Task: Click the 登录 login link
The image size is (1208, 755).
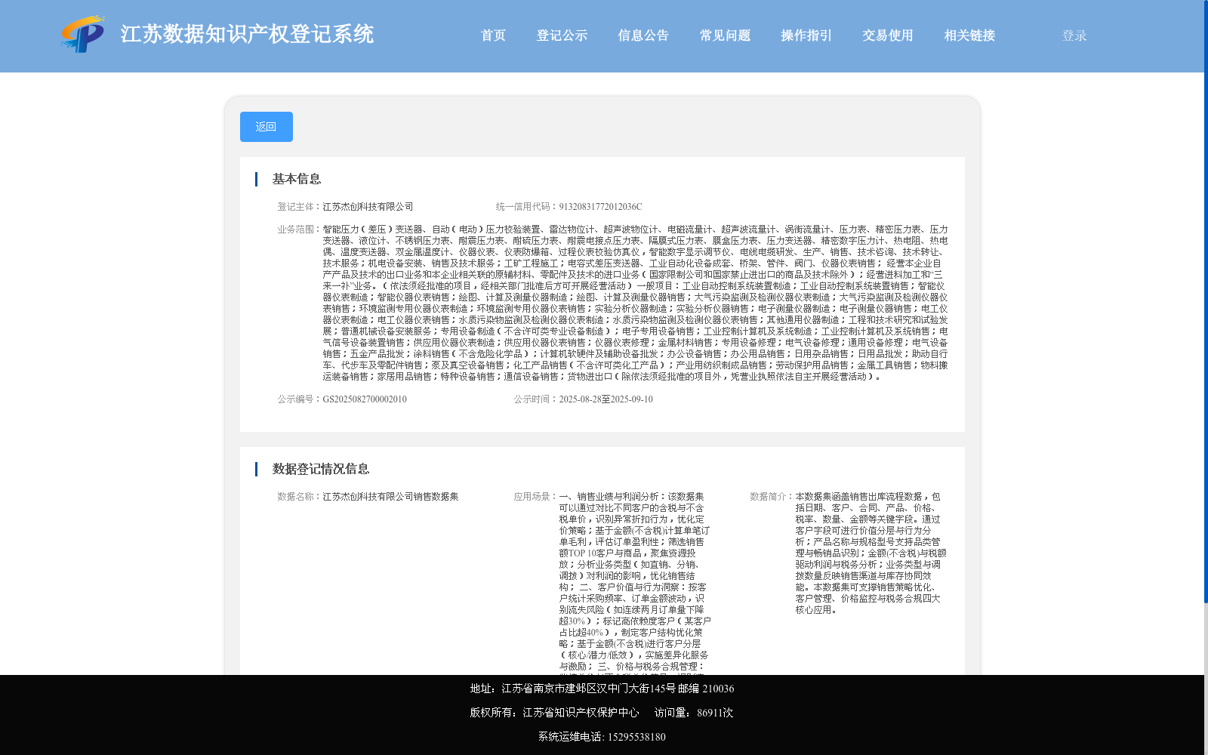Action: coord(1075,35)
